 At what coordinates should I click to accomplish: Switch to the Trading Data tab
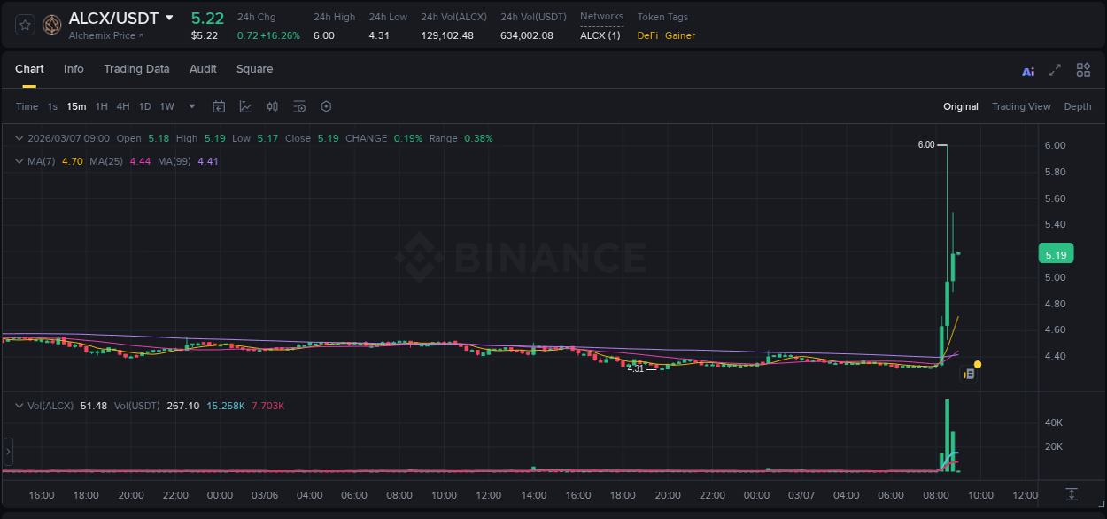point(136,69)
